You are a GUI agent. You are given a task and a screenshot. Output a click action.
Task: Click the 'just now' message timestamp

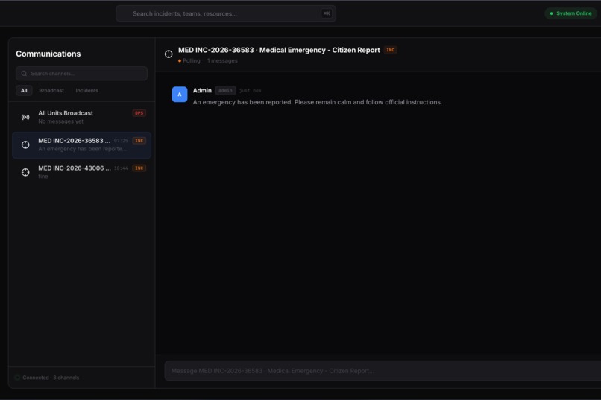point(251,91)
